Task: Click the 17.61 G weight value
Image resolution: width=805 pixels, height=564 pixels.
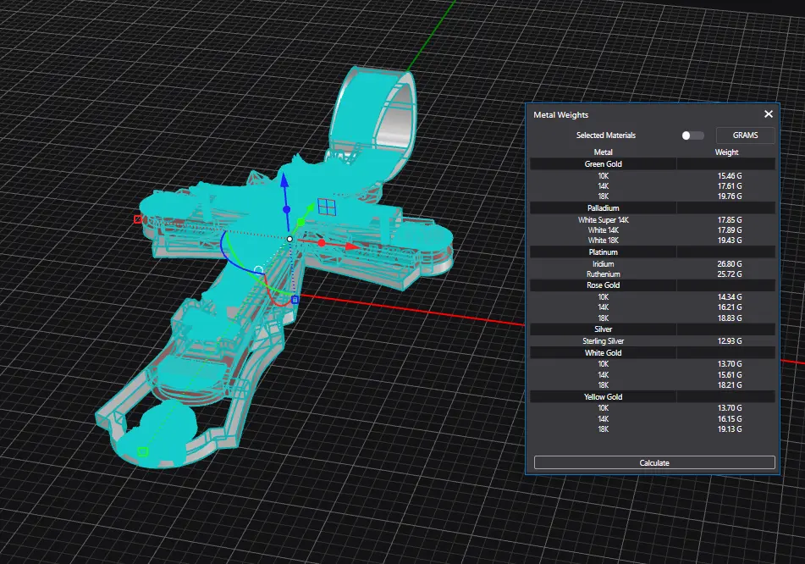Action: click(x=730, y=186)
